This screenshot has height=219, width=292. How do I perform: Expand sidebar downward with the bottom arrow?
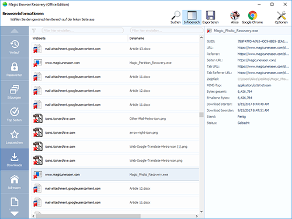(15, 214)
